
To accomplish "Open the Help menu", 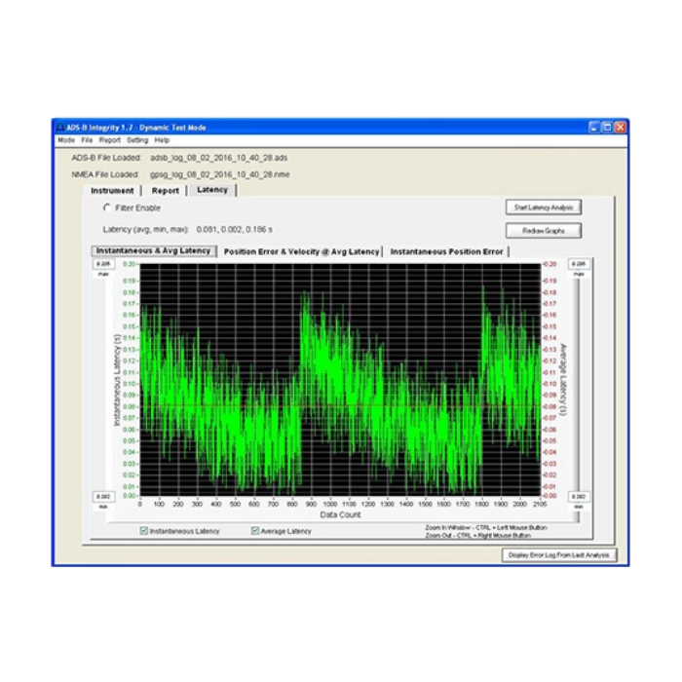I will click(162, 140).
